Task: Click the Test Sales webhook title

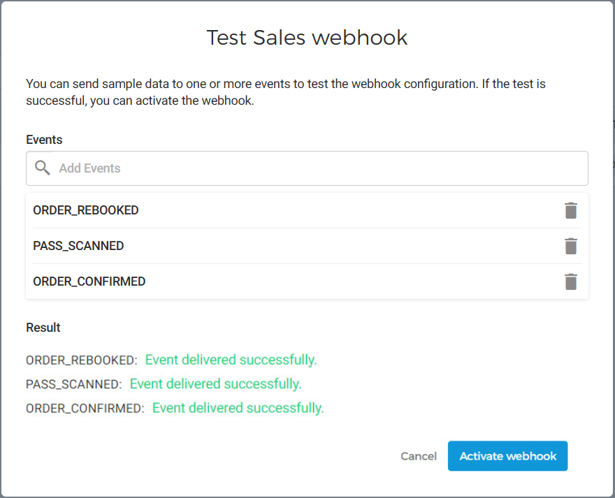Action: (x=307, y=37)
